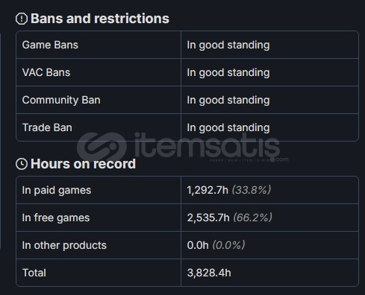Screen dimensions: 365x295
Task: Click the Game Bans row label
Action: [50, 45]
